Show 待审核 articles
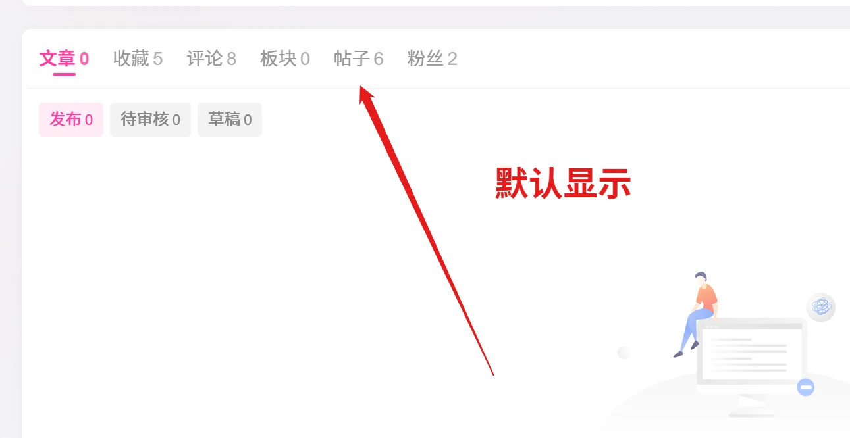This screenshot has height=438, width=850. click(x=150, y=120)
